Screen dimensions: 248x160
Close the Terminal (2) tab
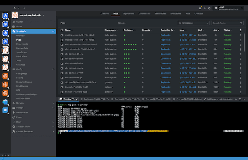(x=77, y=99)
